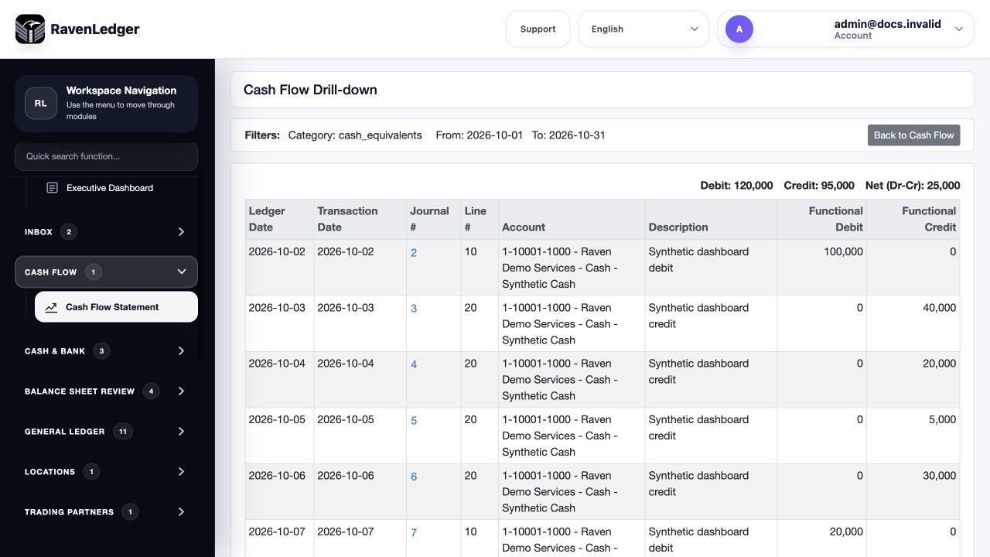
Task: Expand the General Ledger section
Action: pos(106,432)
